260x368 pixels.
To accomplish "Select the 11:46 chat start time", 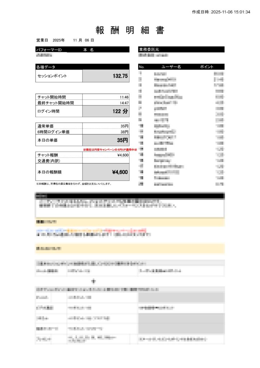I will click(124, 97).
